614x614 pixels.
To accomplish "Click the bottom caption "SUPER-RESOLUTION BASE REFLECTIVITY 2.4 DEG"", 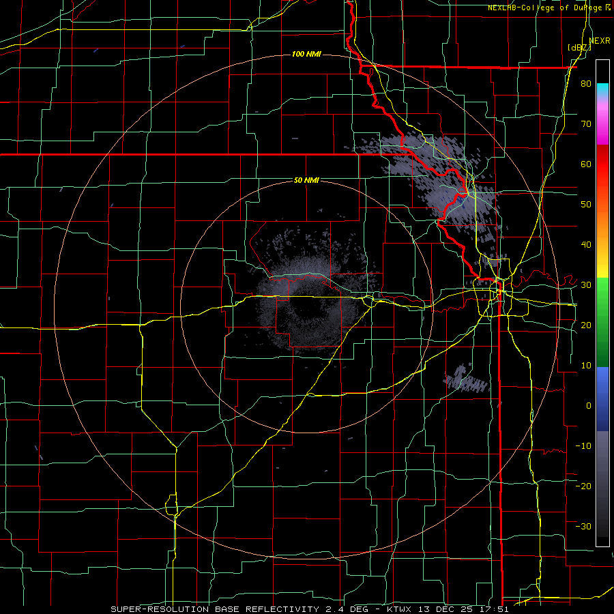I will (242, 609).
